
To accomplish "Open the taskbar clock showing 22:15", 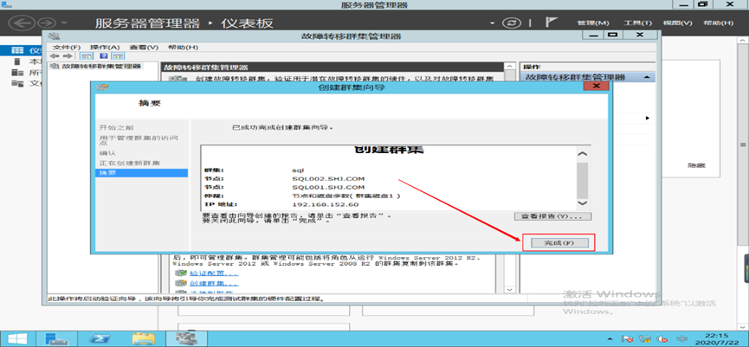I will [x=717, y=339].
